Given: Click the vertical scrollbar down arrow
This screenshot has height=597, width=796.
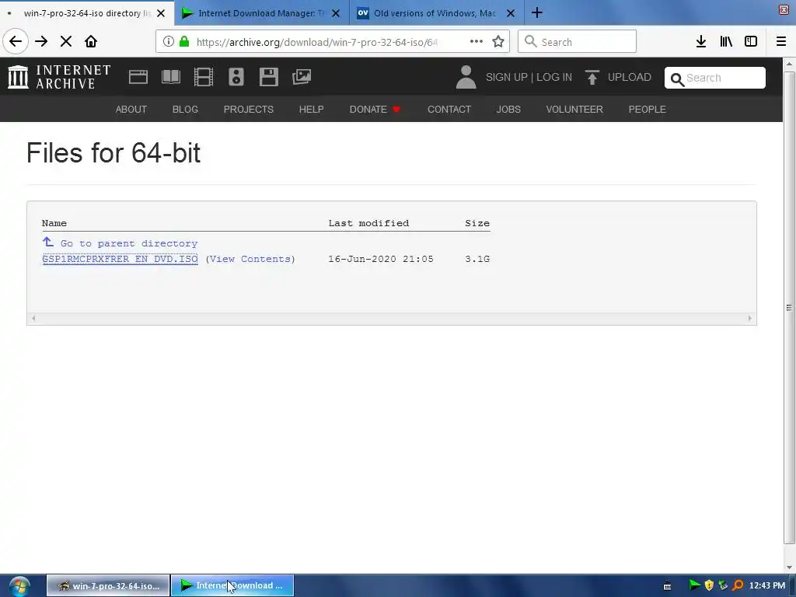Looking at the screenshot, I should pyautogui.click(x=789, y=567).
